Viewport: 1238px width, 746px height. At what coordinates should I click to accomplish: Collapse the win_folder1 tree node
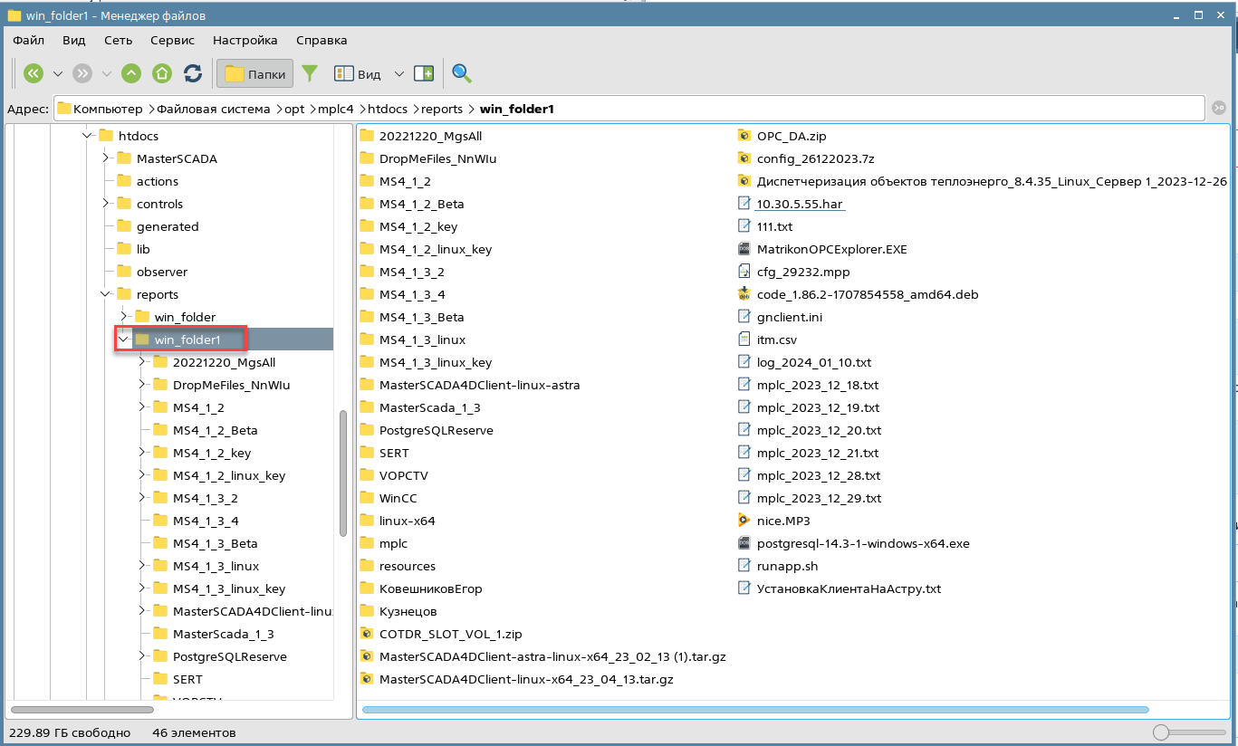[123, 340]
